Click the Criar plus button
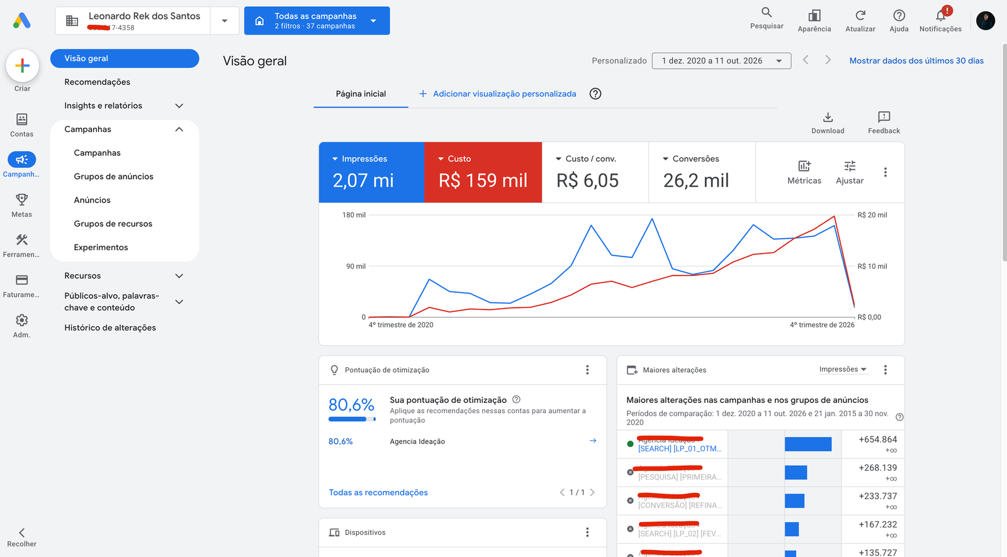This screenshot has height=557, width=1007. point(22,65)
